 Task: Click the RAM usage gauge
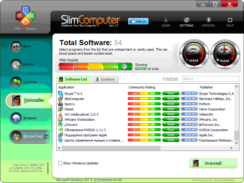click(224, 54)
